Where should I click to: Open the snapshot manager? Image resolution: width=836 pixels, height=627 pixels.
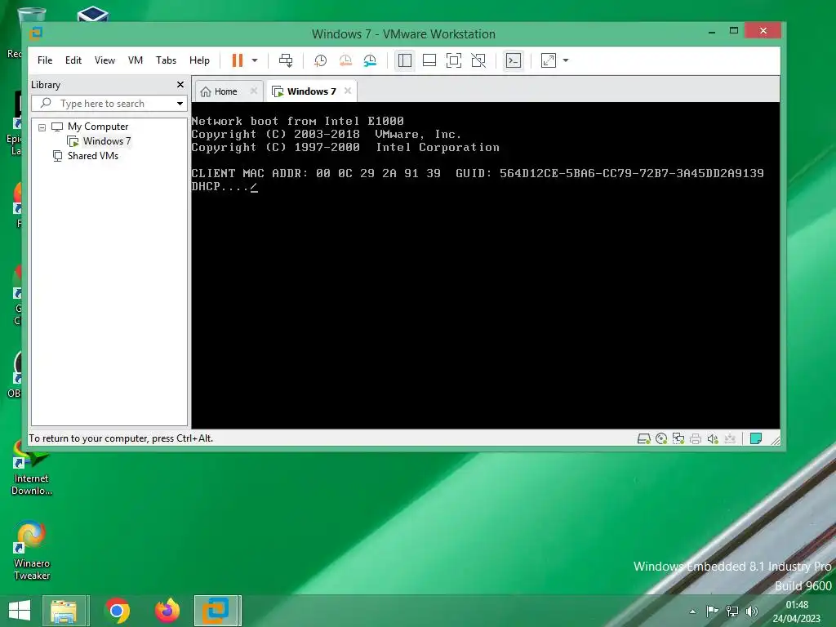370,60
